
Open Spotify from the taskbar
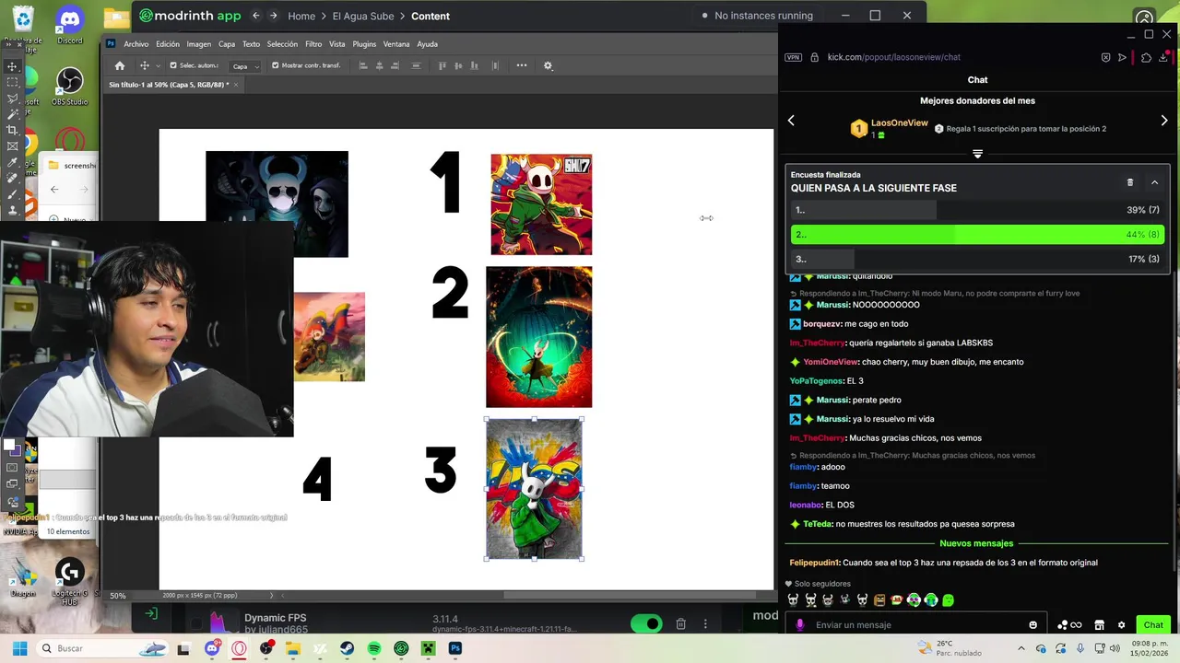[373, 648]
